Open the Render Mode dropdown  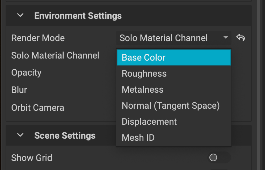174,38
